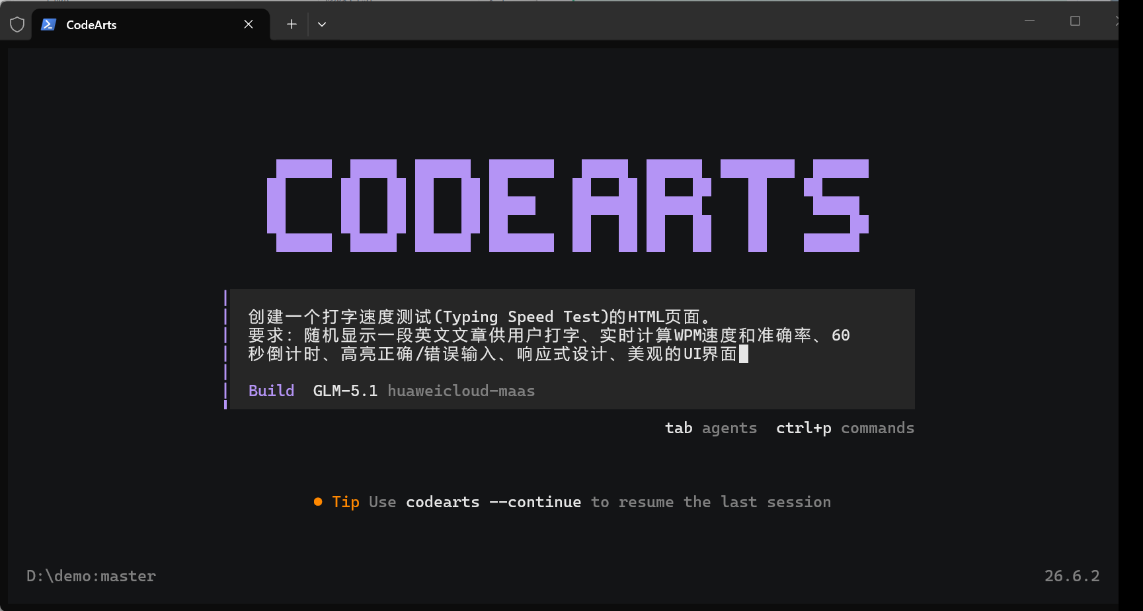Click the CODEARTS pixel logo
Viewport: 1143px width, 611px height.
coord(568,206)
